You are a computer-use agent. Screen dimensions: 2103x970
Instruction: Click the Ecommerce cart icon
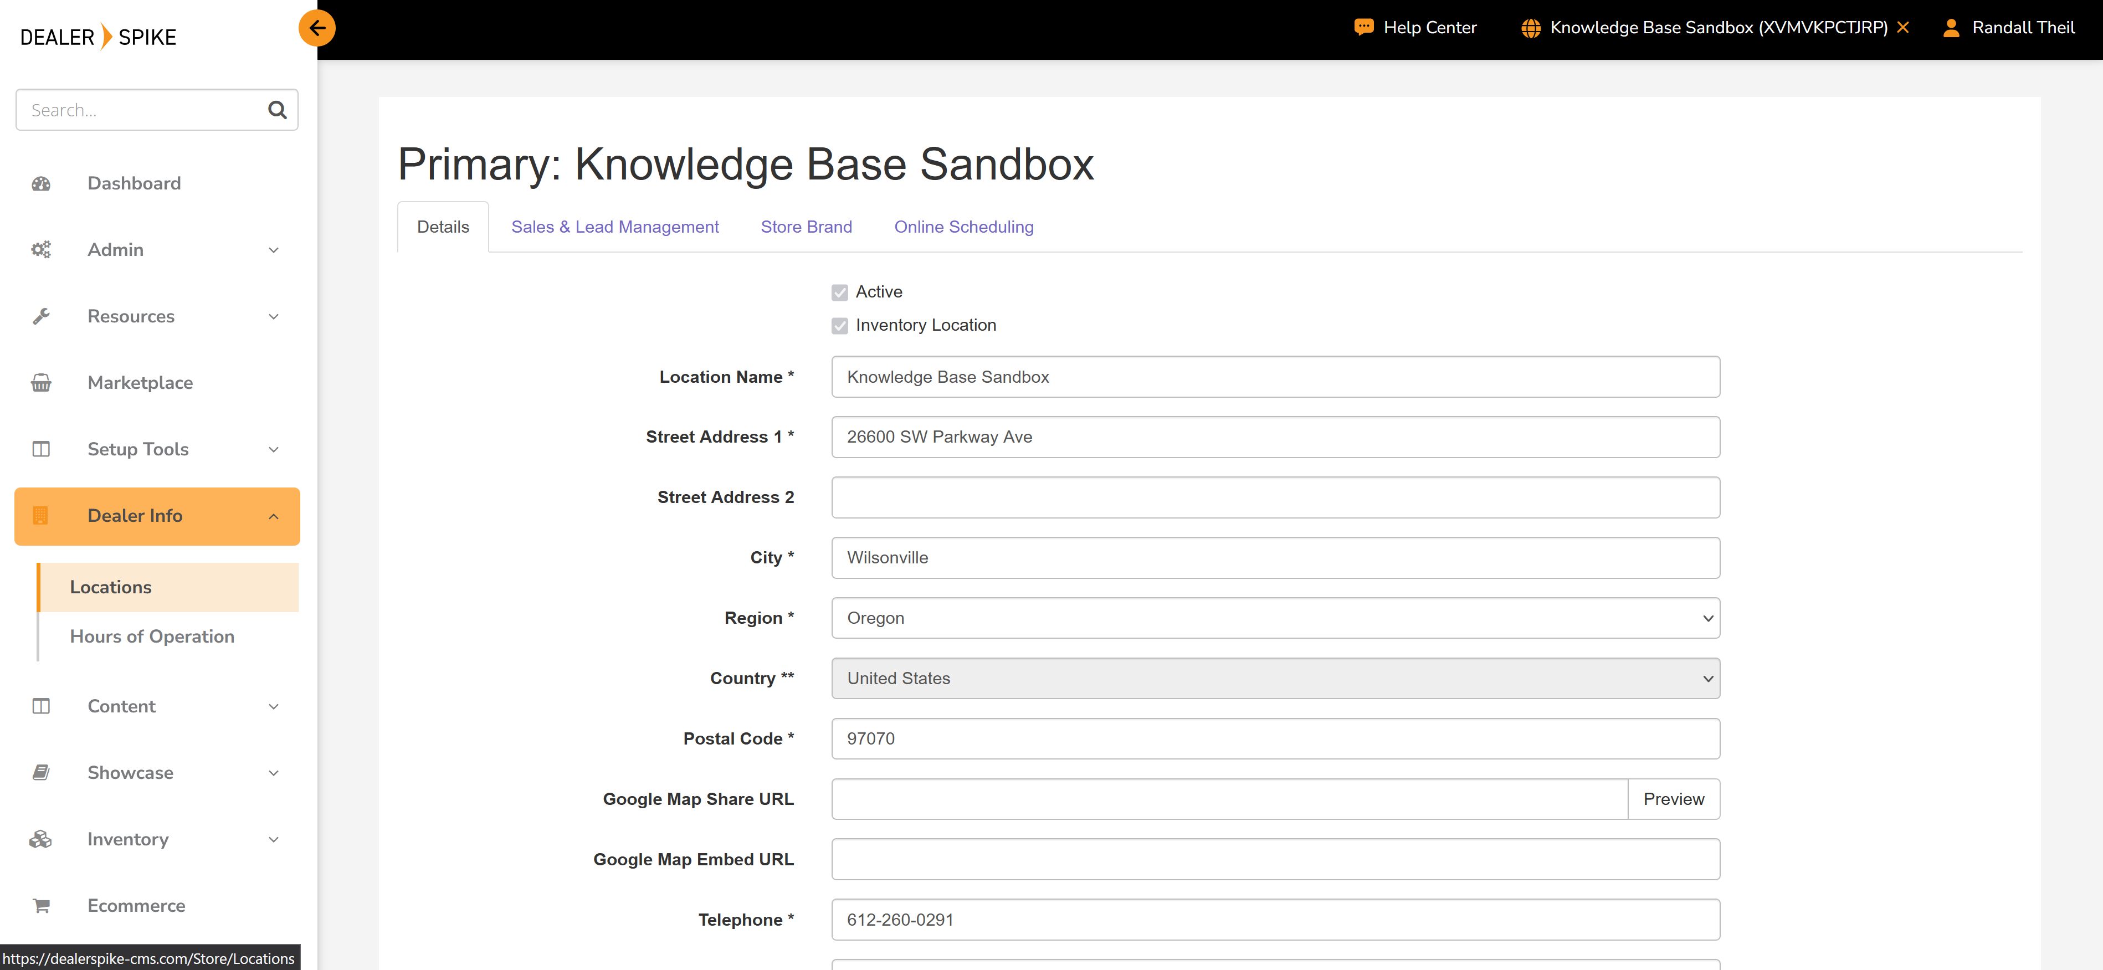[41, 906]
